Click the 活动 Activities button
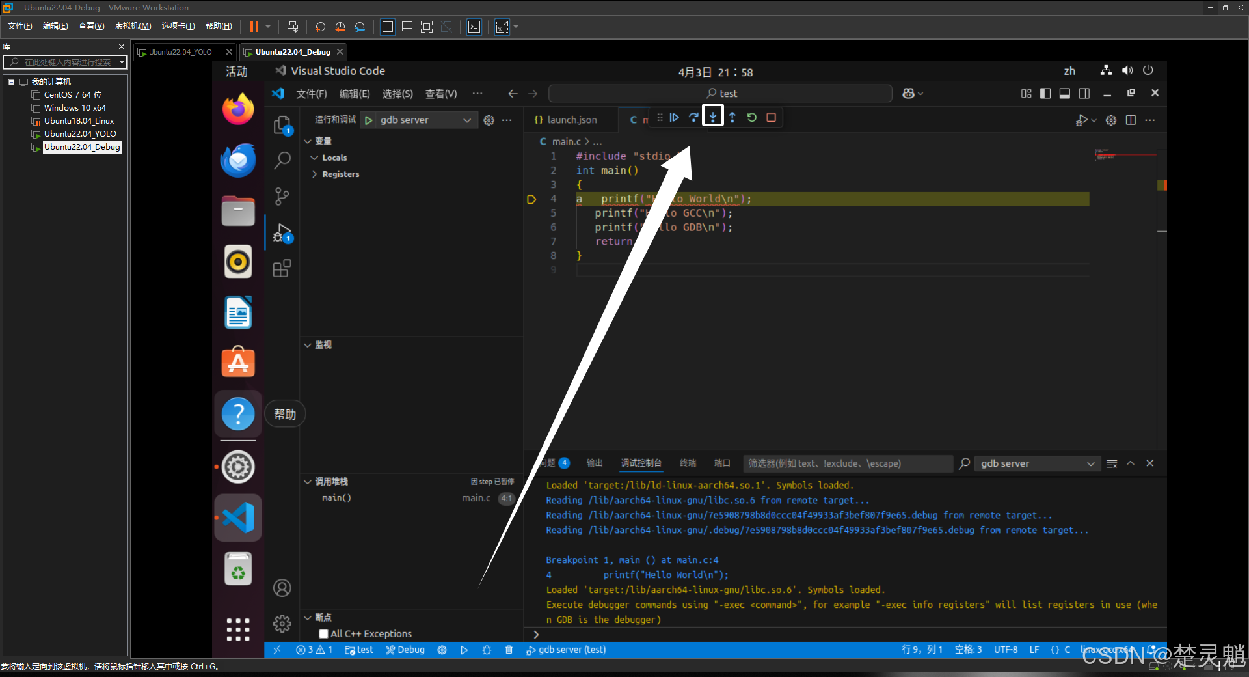The width and height of the screenshot is (1249, 677). point(237,72)
